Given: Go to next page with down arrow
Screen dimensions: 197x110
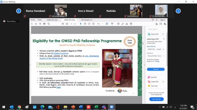Looking at the screenshot, I should point(67,24).
